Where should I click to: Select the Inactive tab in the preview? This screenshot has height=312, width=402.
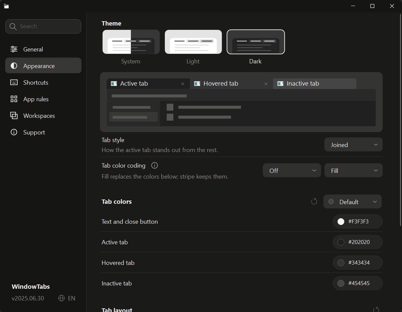click(x=315, y=84)
